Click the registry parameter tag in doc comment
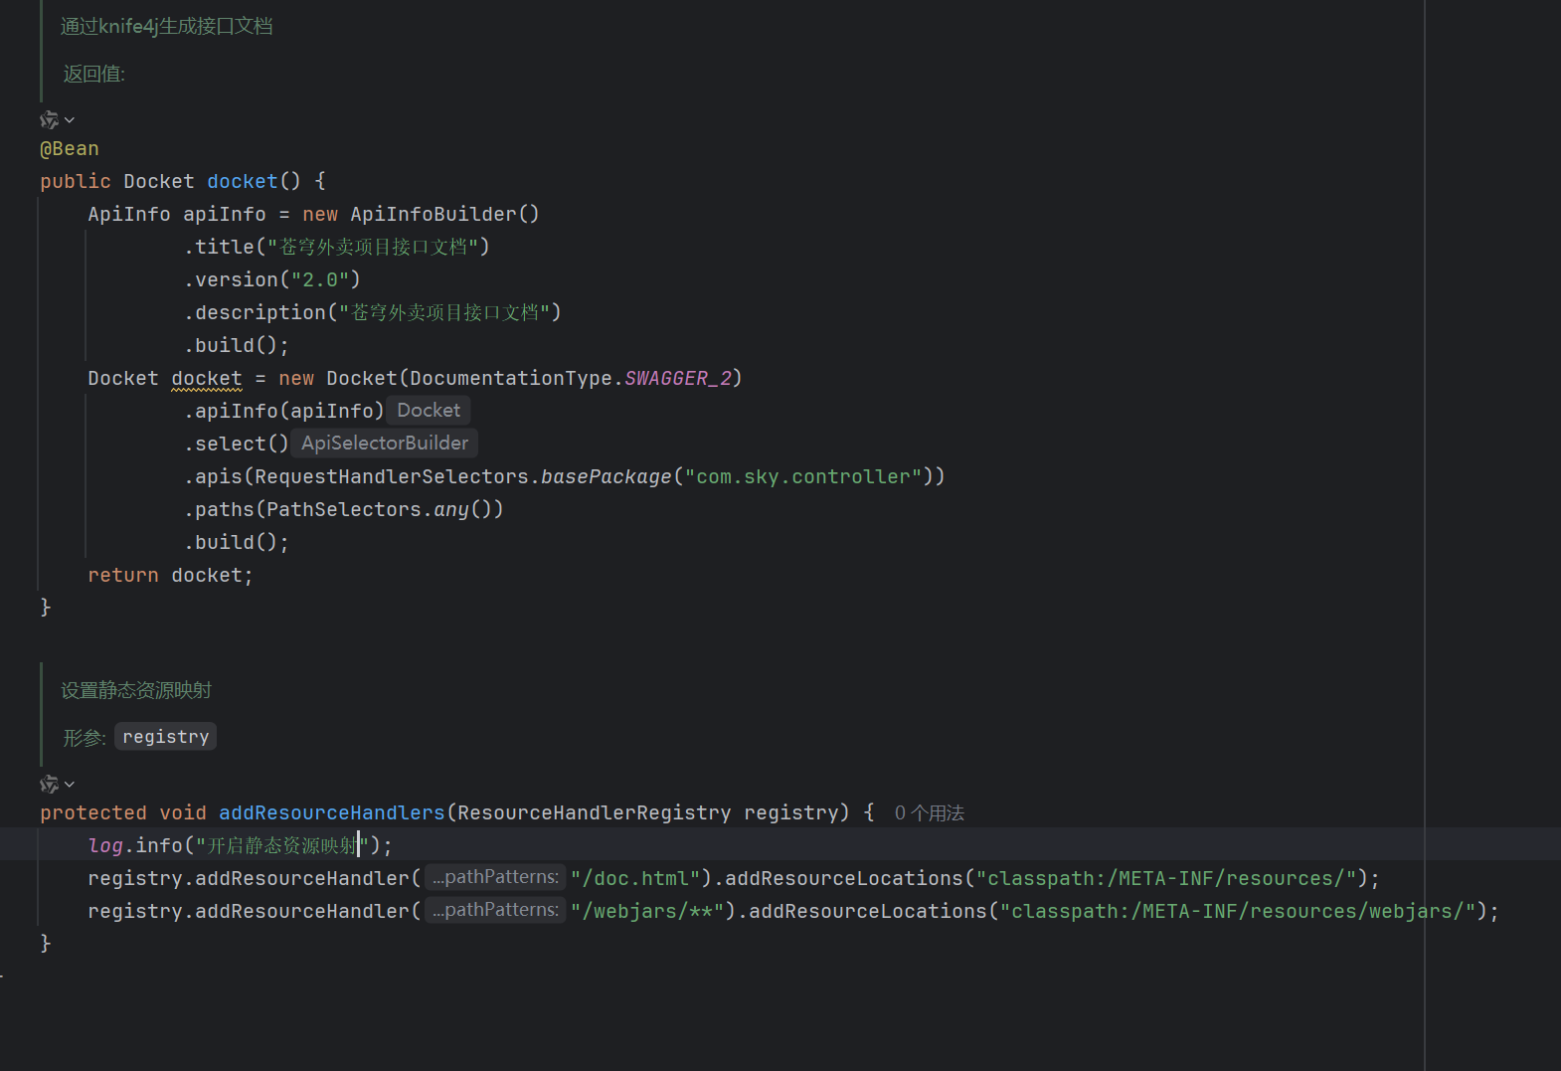The height and width of the screenshot is (1071, 1561). [165, 737]
